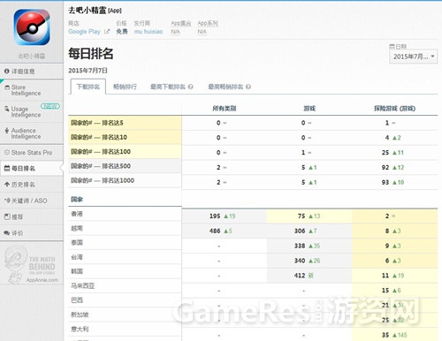Click the 新加坡 country row
442x341 pixels.
125,314
